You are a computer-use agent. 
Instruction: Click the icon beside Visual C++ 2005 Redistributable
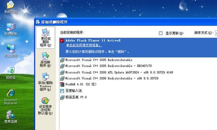pyautogui.click(x=62, y=60)
